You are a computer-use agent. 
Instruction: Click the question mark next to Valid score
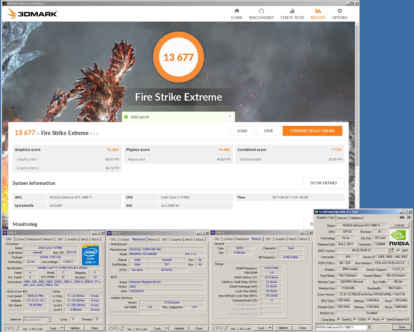tap(230, 117)
